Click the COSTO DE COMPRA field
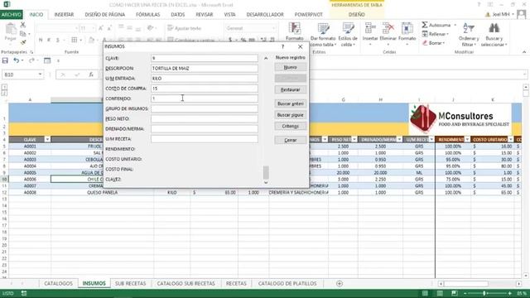The width and height of the screenshot is (530, 298). [205, 89]
